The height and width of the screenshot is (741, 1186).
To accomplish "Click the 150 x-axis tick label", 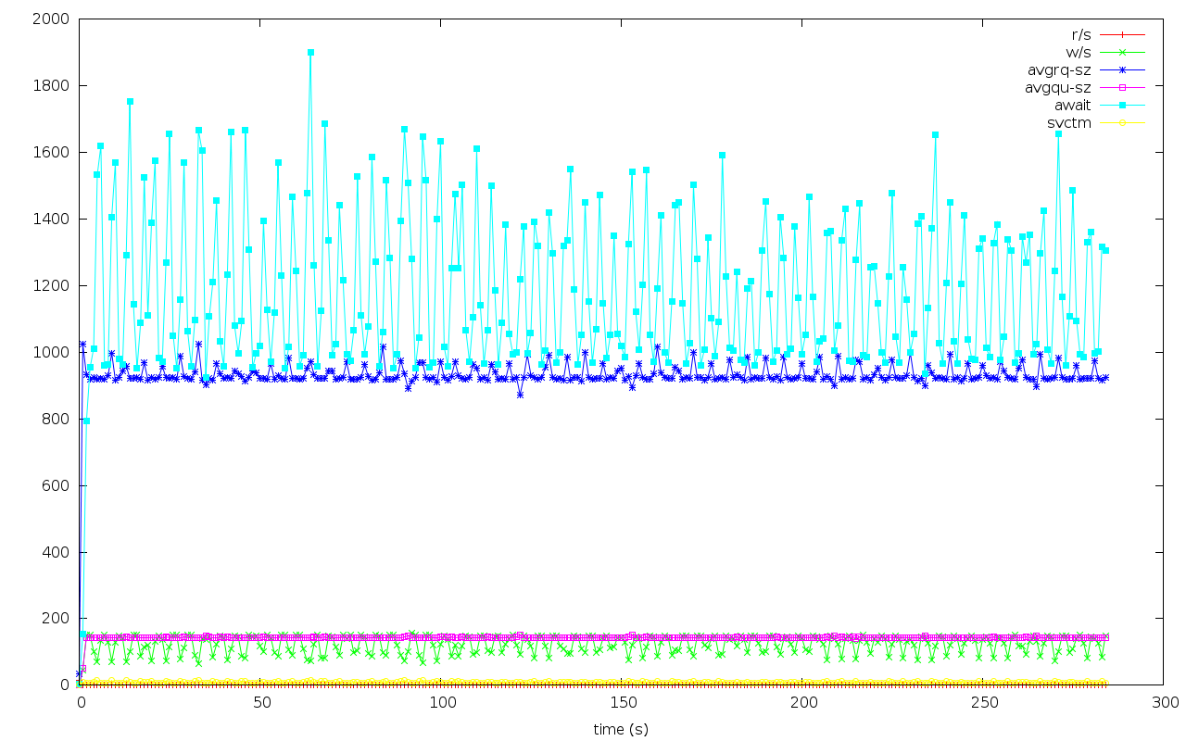I will tap(622, 703).
